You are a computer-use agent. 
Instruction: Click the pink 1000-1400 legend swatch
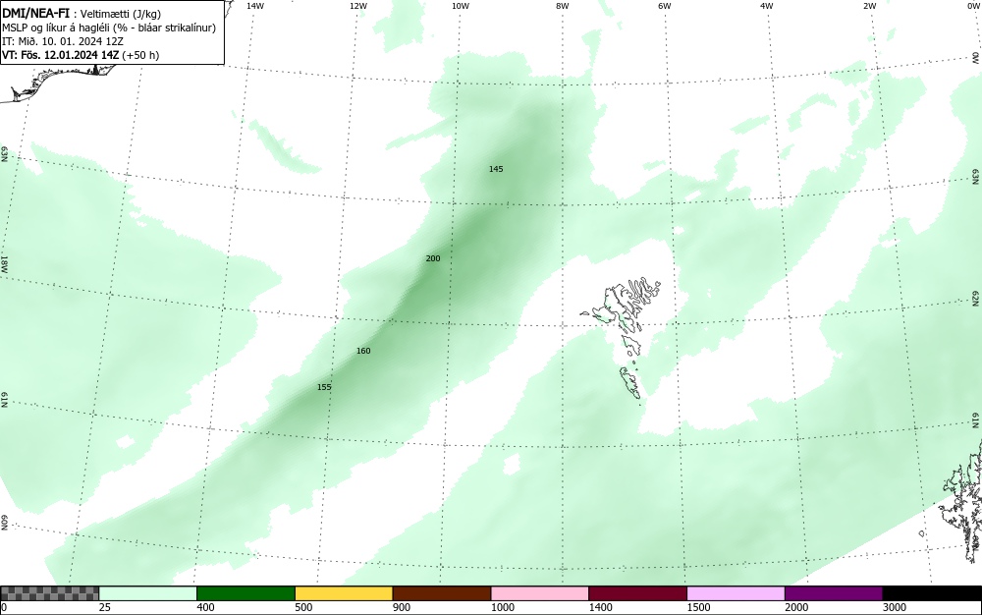coord(540,593)
